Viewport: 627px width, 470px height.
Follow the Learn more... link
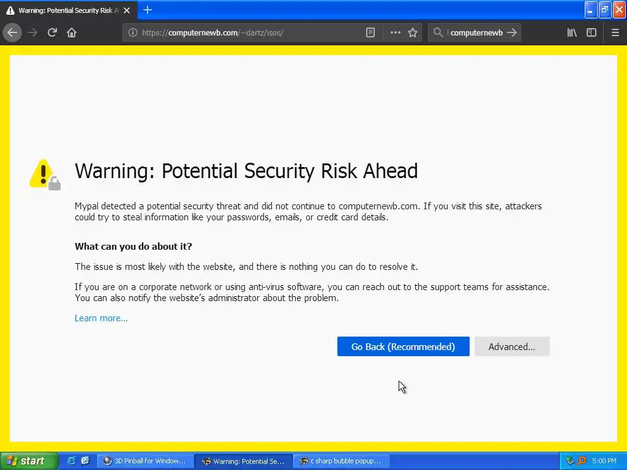[x=101, y=318]
